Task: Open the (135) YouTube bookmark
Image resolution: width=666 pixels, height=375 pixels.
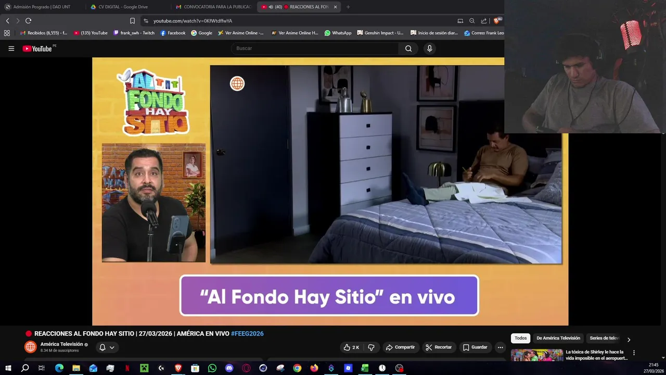Action: [91, 33]
